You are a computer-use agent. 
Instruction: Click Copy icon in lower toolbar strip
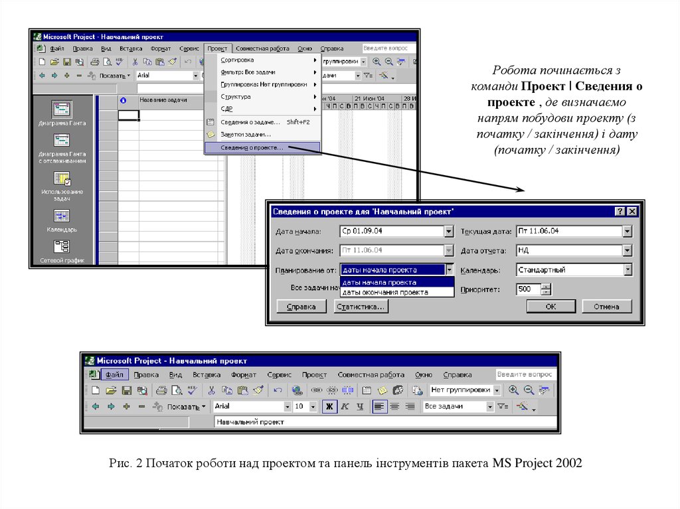pyautogui.click(x=227, y=390)
